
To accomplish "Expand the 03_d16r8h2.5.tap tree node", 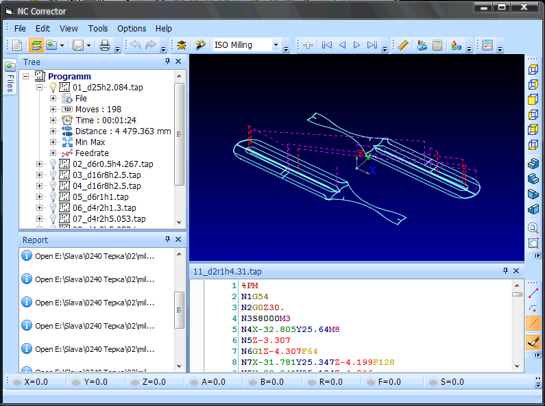I will 40,175.
